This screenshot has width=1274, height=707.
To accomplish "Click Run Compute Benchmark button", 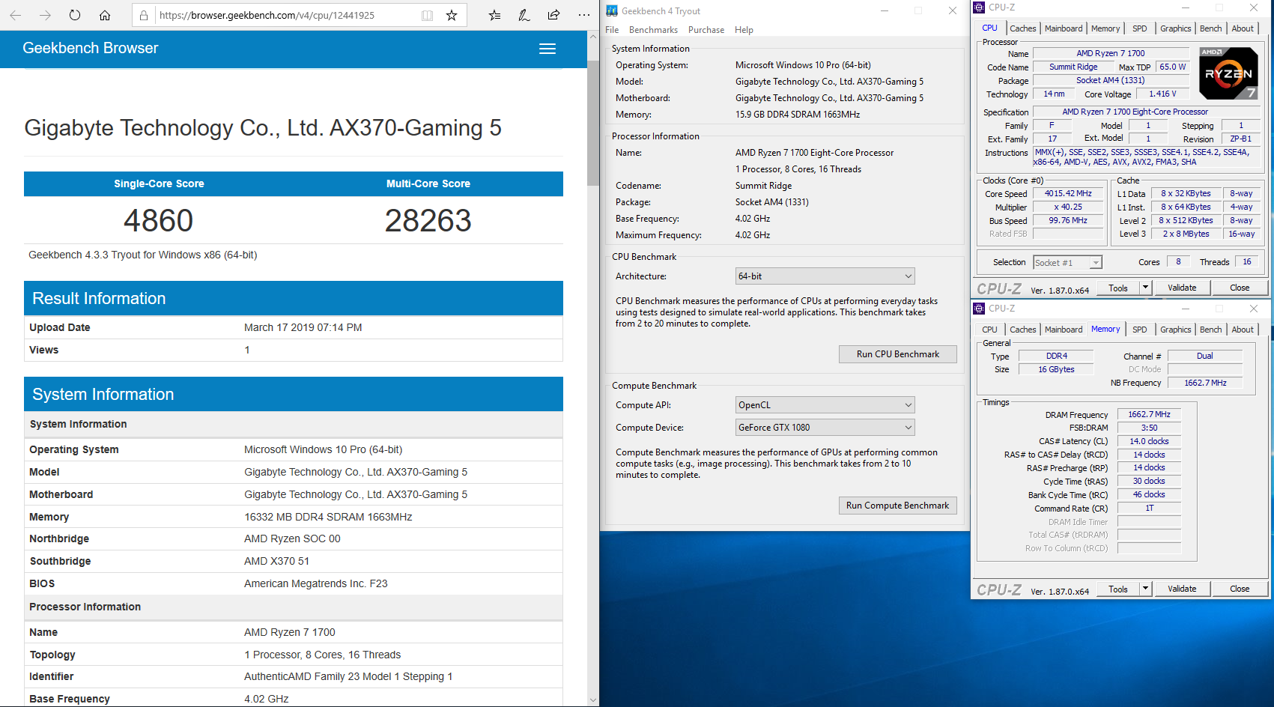I will 897,506.
